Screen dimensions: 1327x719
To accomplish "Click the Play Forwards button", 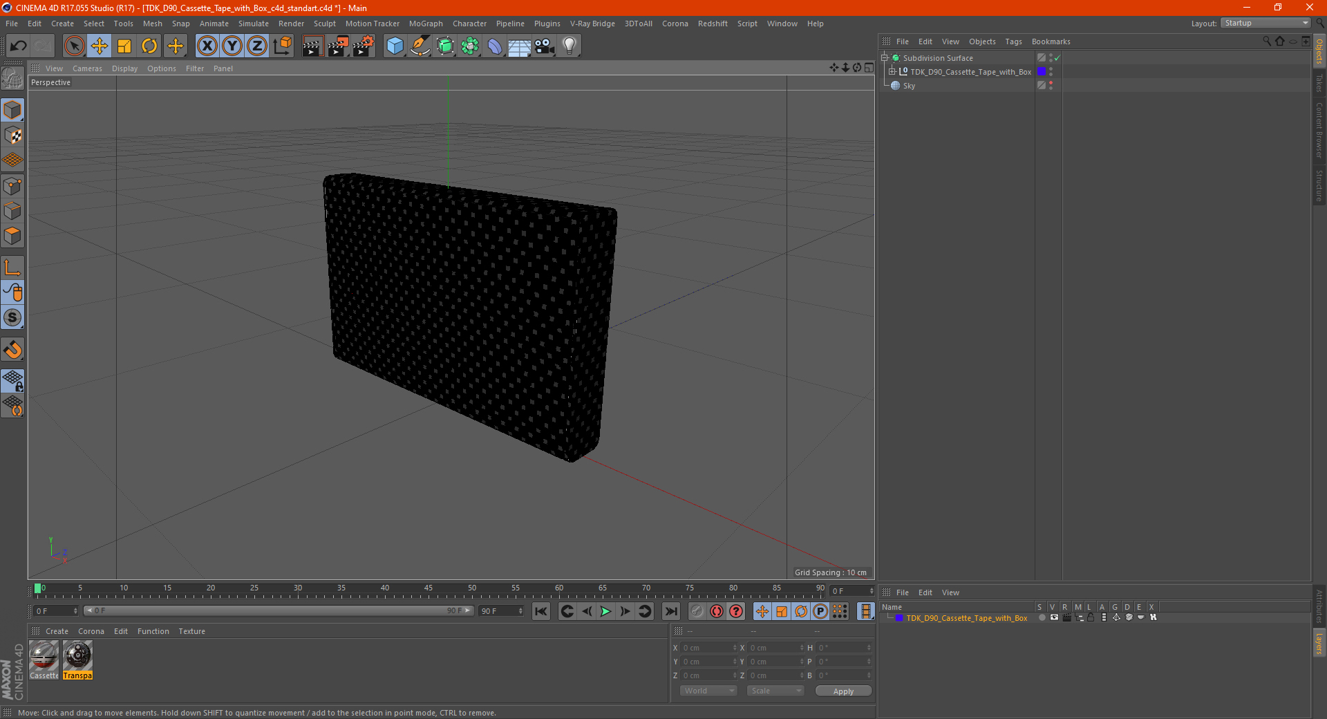I will [605, 611].
